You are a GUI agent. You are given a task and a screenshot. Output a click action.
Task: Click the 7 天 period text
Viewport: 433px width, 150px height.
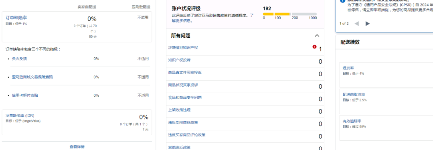click(146, 129)
